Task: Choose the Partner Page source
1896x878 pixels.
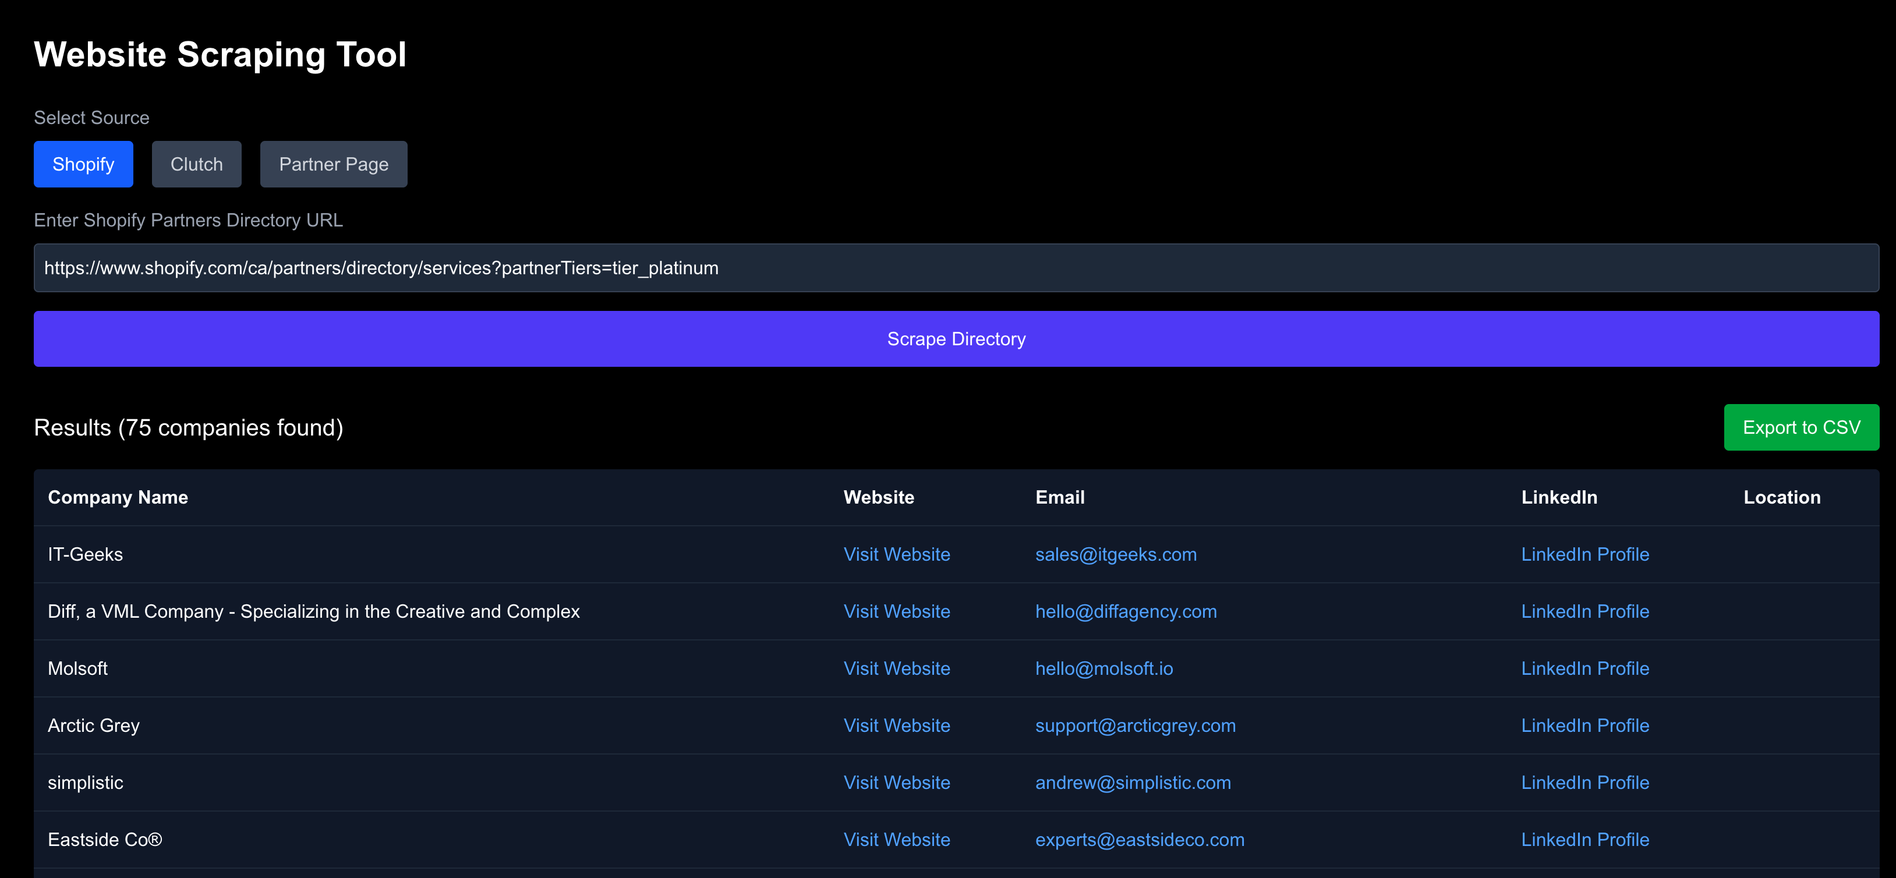Action: point(332,164)
